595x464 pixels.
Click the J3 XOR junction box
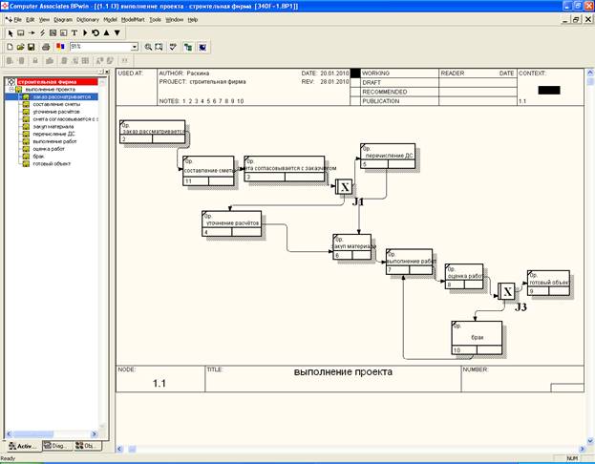click(x=506, y=291)
